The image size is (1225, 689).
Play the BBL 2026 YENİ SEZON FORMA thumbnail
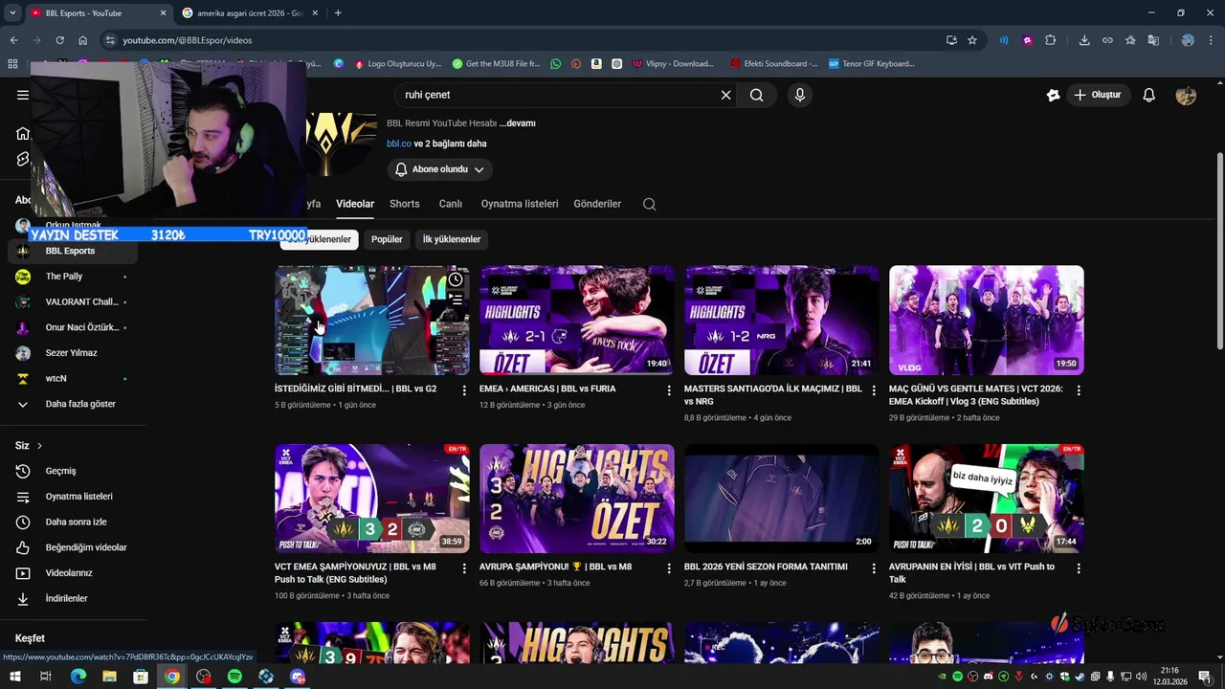click(782, 499)
